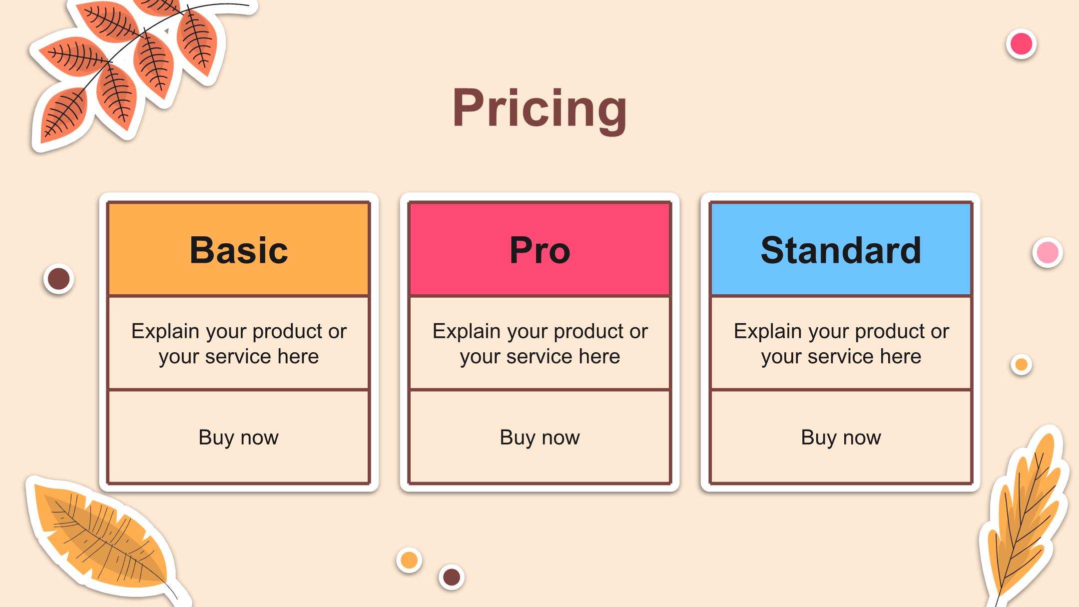This screenshot has width=1079, height=607.
Task: Click the brown dot below the Pro card
Action: point(452,577)
